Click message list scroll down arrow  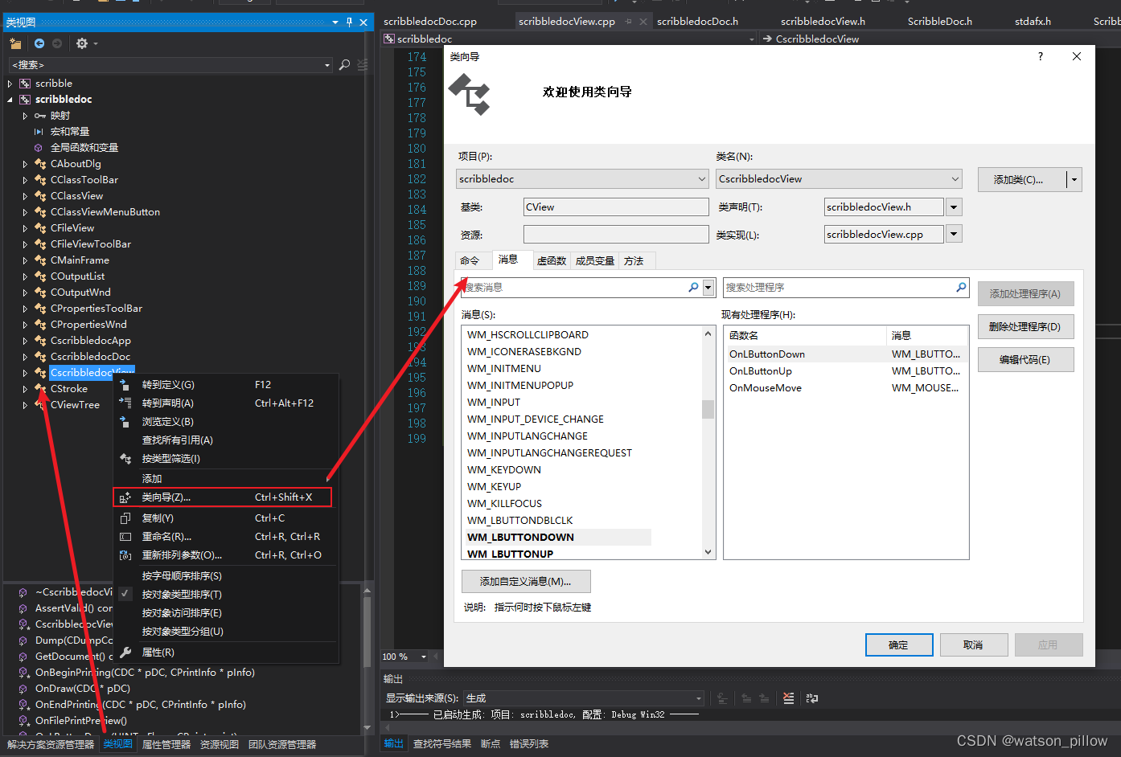tap(708, 552)
